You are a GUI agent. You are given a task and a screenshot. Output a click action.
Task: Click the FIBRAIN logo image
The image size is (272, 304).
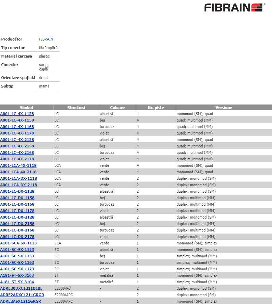235,8
